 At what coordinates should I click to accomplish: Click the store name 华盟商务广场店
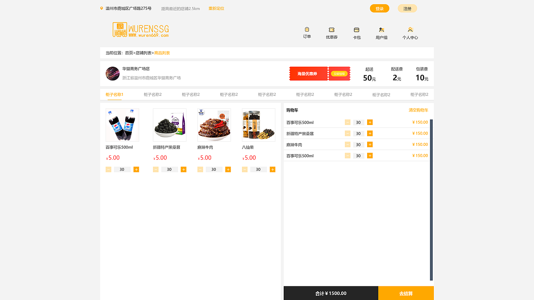(x=136, y=69)
